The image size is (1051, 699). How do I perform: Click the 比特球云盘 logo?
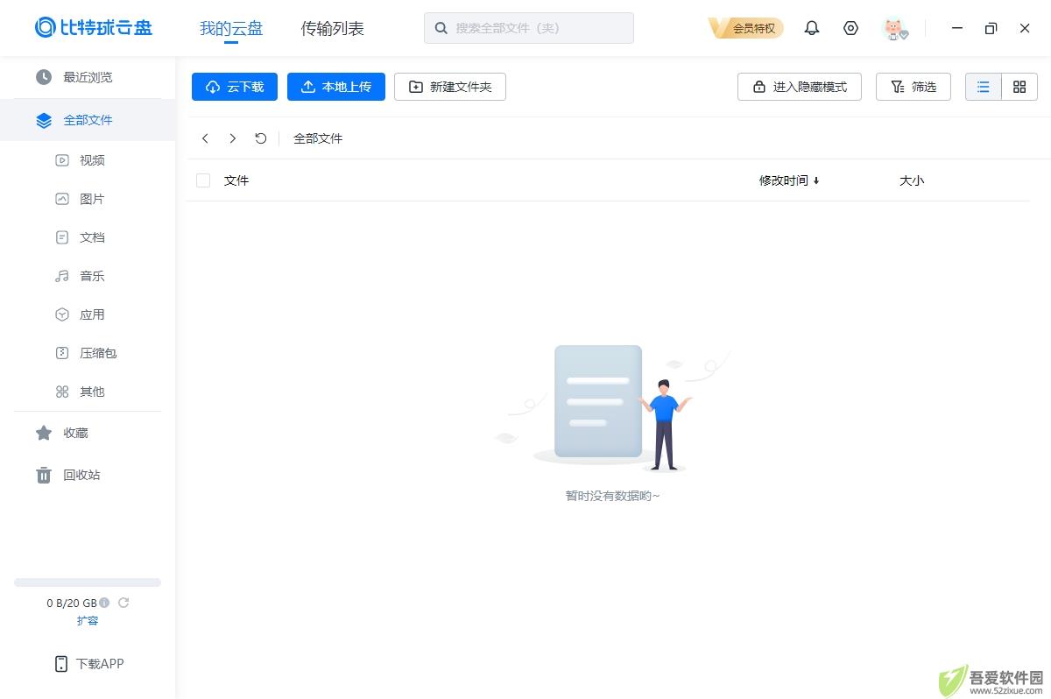94,27
